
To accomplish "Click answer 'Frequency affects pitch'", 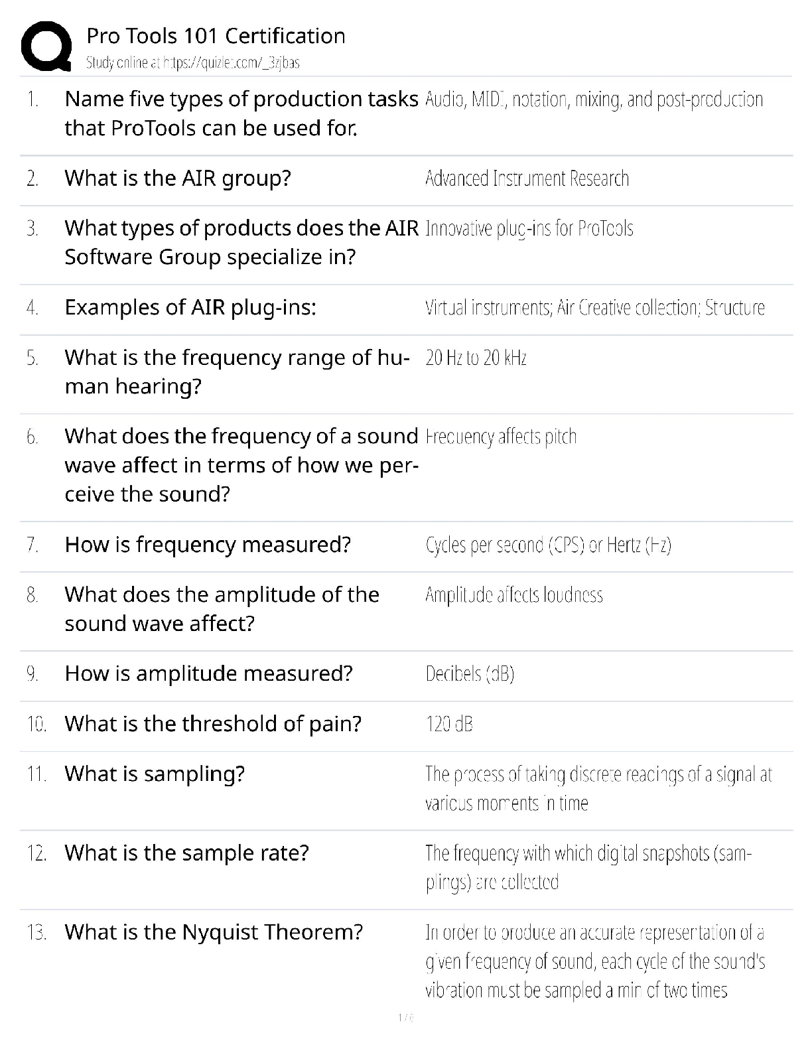I will [x=501, y=437].
